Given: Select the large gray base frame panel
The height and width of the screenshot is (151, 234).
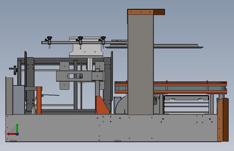Looking at the screenshot, I should 111,128.
